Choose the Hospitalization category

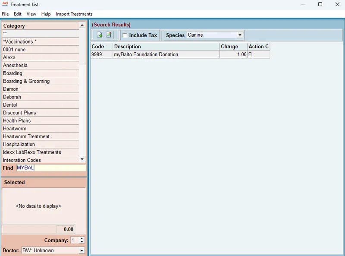click(41, 145)
